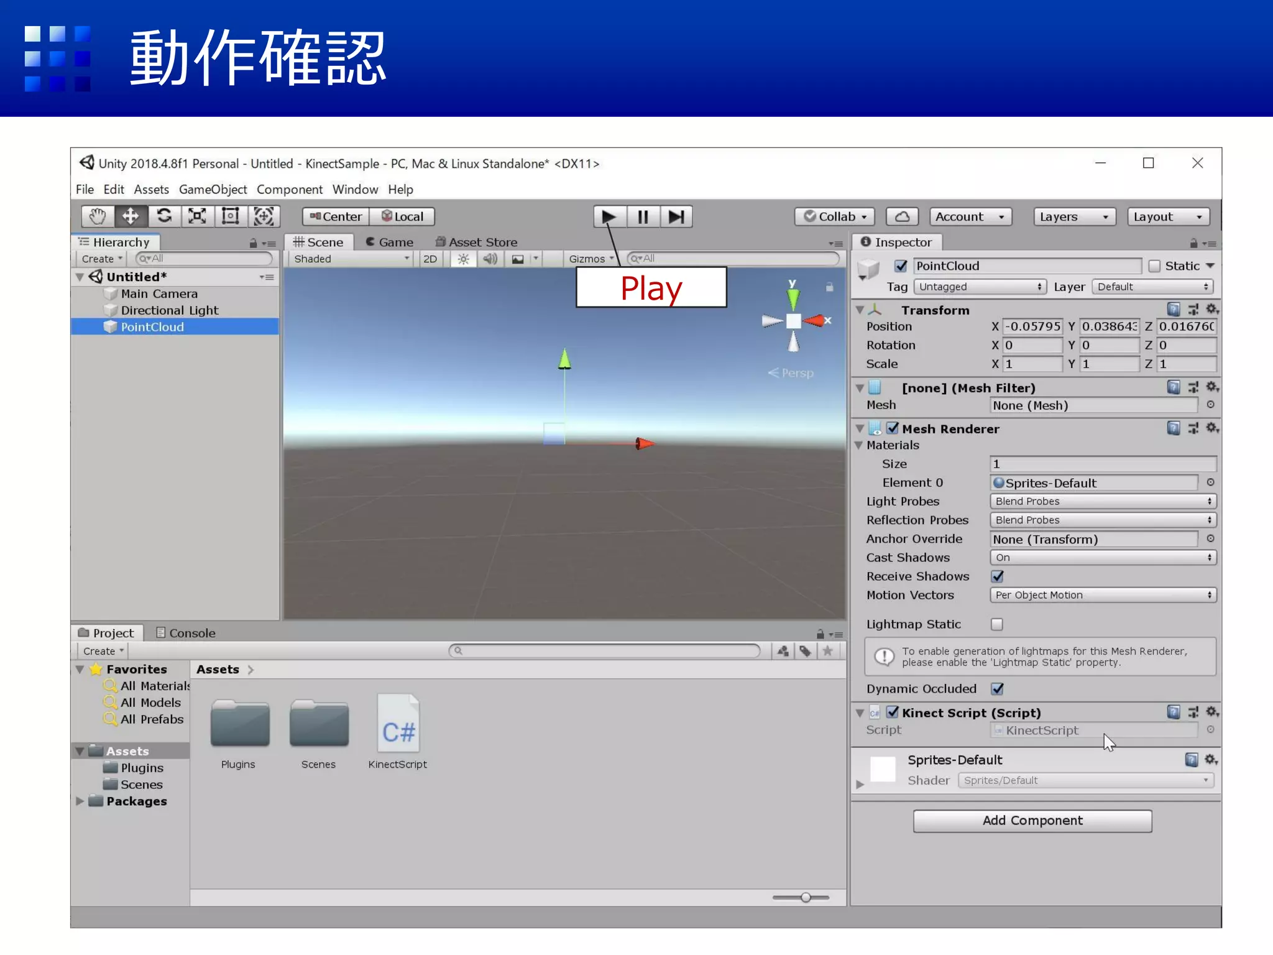Click the Pause button

click(643, 217)
